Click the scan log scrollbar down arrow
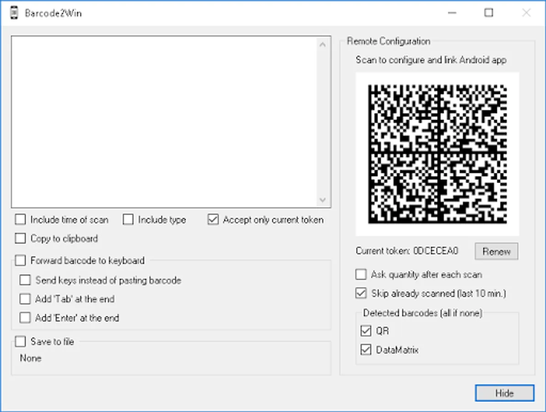 322,200
